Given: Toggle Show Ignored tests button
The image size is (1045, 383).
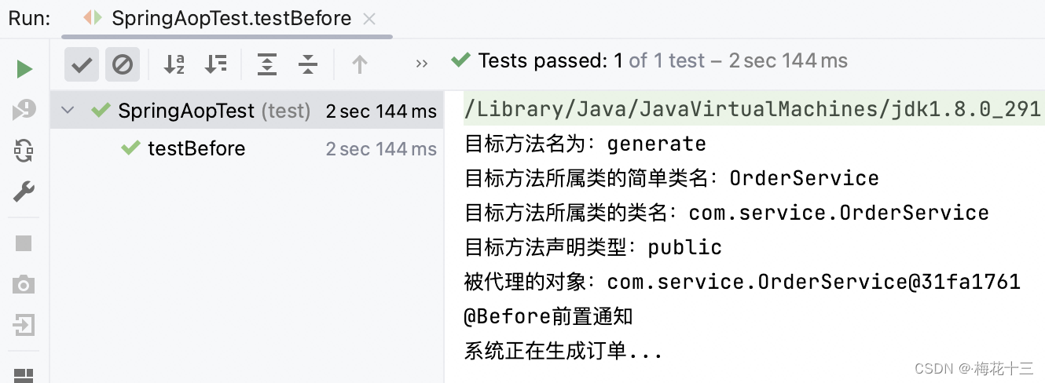Looking at the screenshot, I should [123, 64].
